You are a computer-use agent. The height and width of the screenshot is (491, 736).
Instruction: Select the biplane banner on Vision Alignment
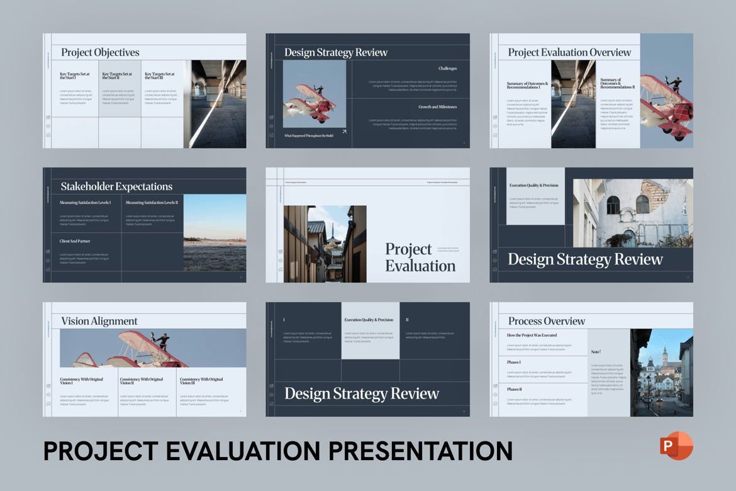(x=153, y=347)
